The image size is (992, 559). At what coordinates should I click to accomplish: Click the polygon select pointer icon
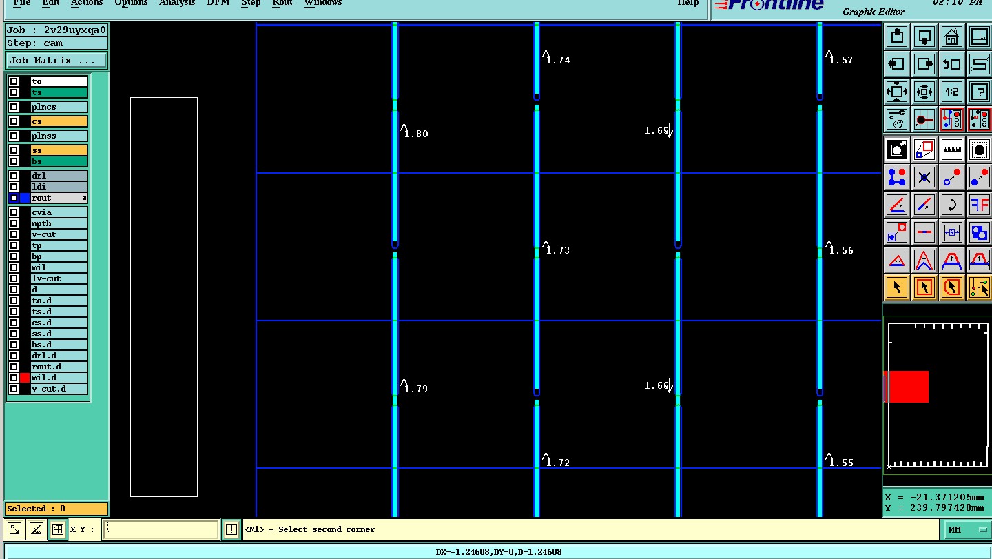951,287
